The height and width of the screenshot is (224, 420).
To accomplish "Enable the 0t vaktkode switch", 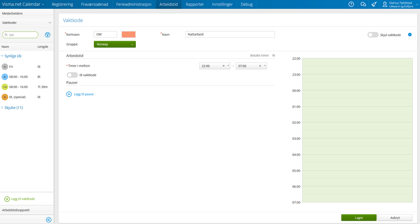I will click(x=72, y=75).
